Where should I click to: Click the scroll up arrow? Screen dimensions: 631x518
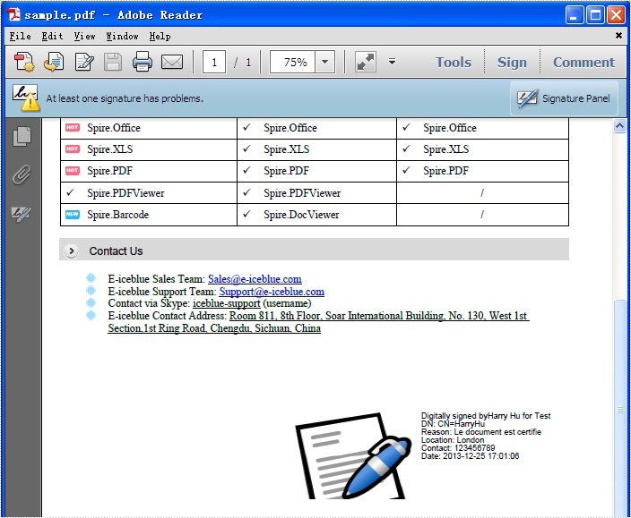coord(619,125)
